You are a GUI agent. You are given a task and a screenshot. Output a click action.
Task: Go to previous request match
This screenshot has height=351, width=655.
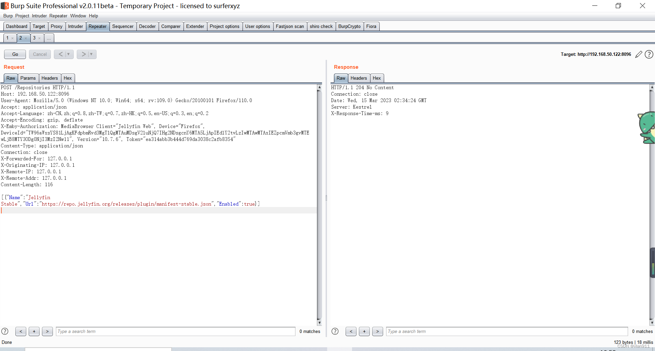click(21, 331)
